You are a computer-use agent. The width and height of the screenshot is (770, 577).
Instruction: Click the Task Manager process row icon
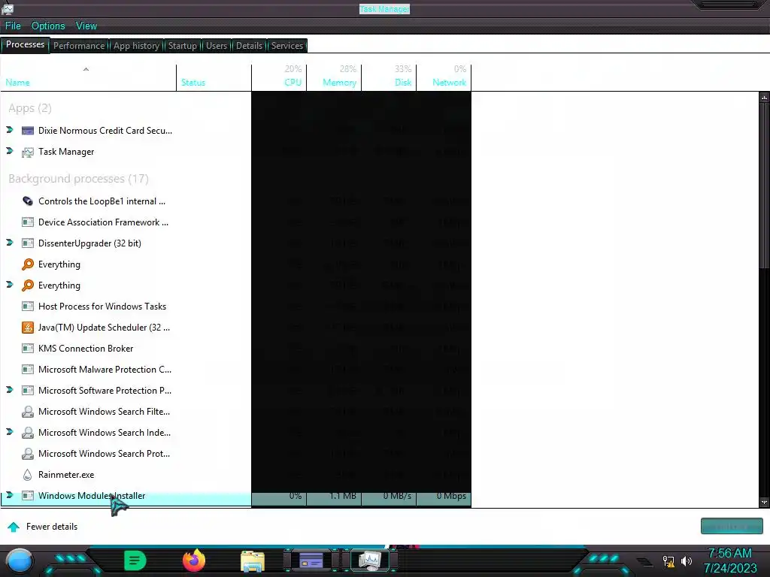pyautogui.click(x=28, y=152)
